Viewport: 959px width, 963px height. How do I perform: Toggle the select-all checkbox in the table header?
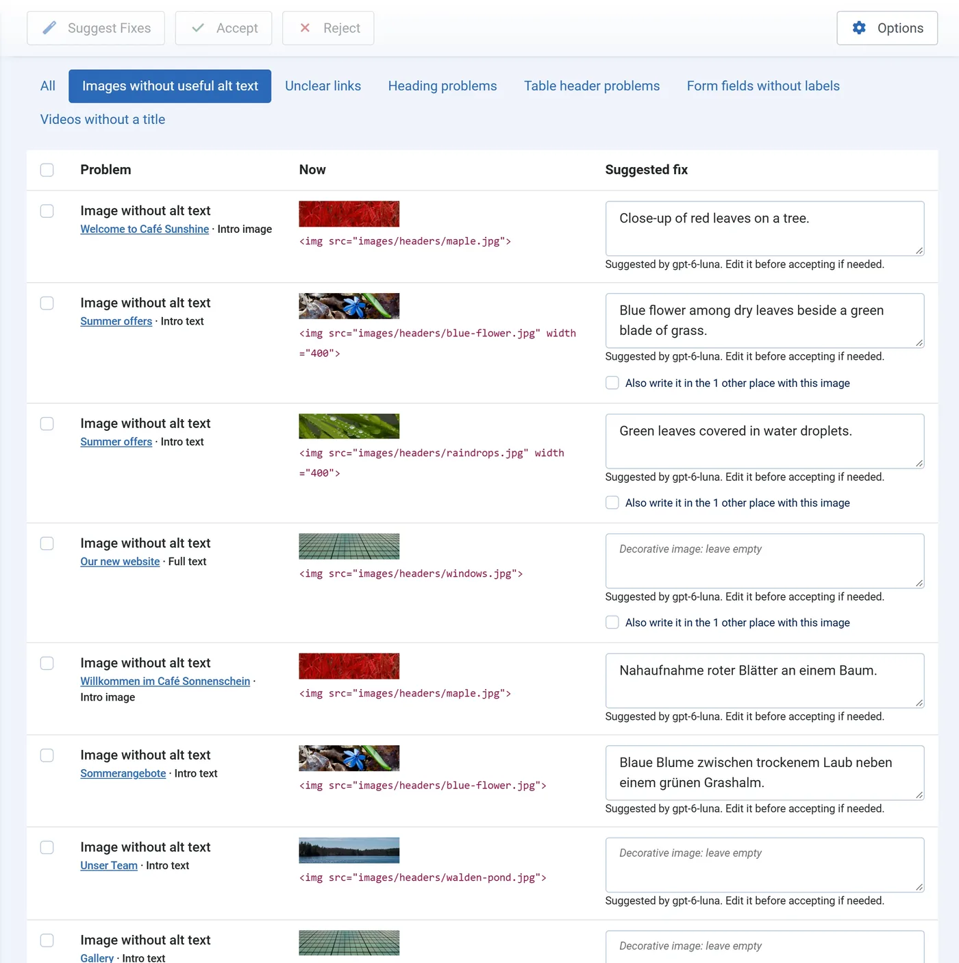coord(47,170)
